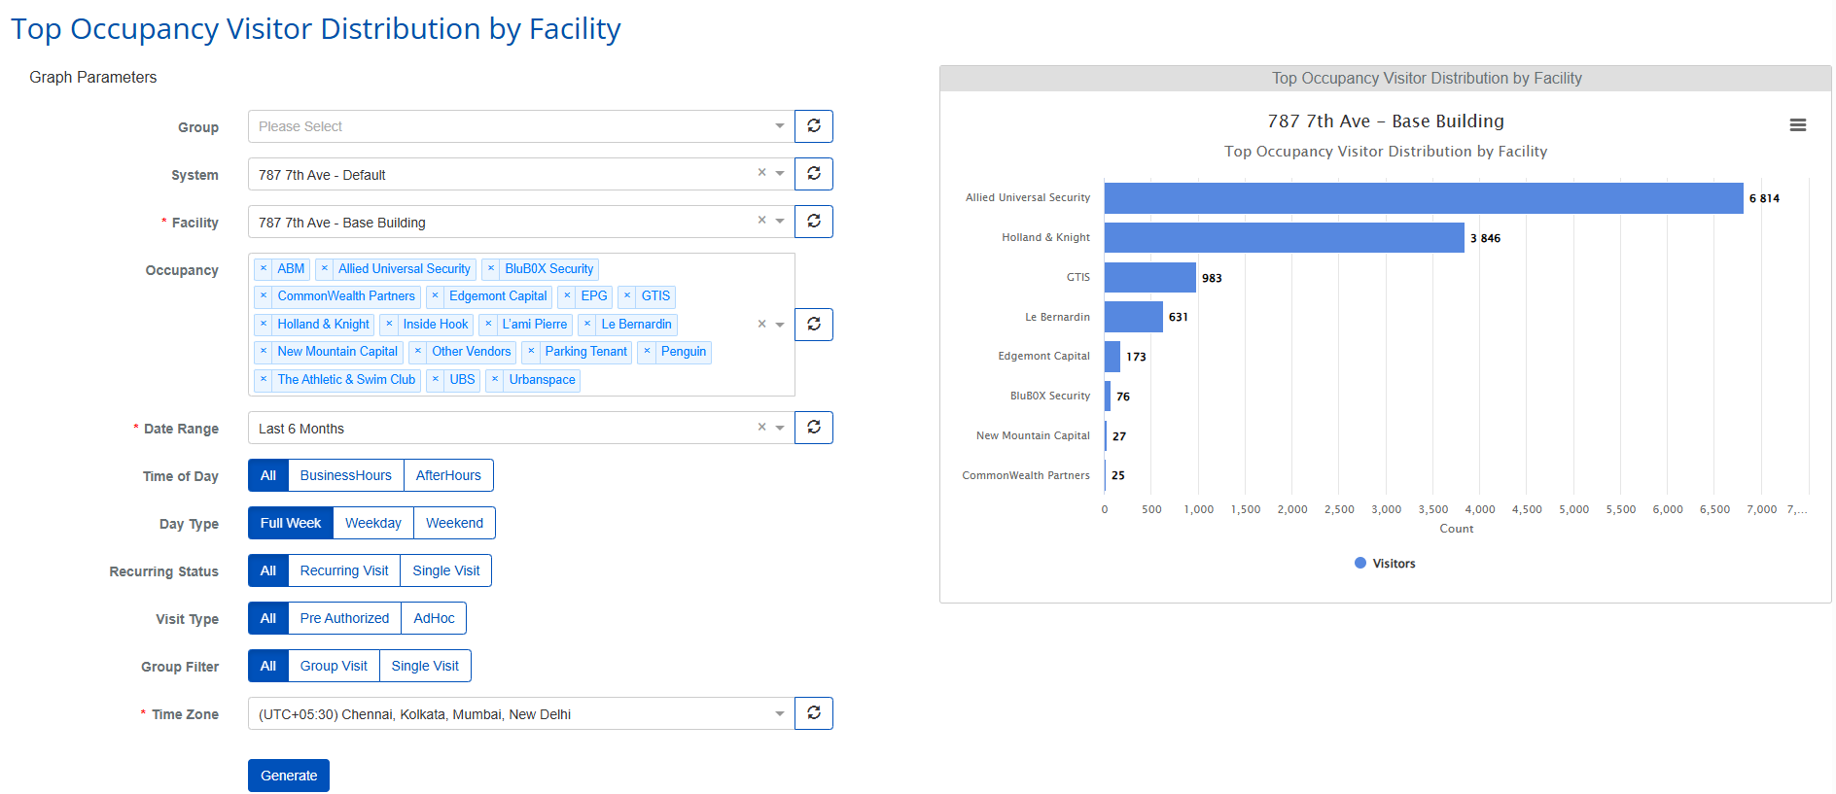Expand the System dropdown arrow
Screen dimensions: 1836x794
point(780,174)
